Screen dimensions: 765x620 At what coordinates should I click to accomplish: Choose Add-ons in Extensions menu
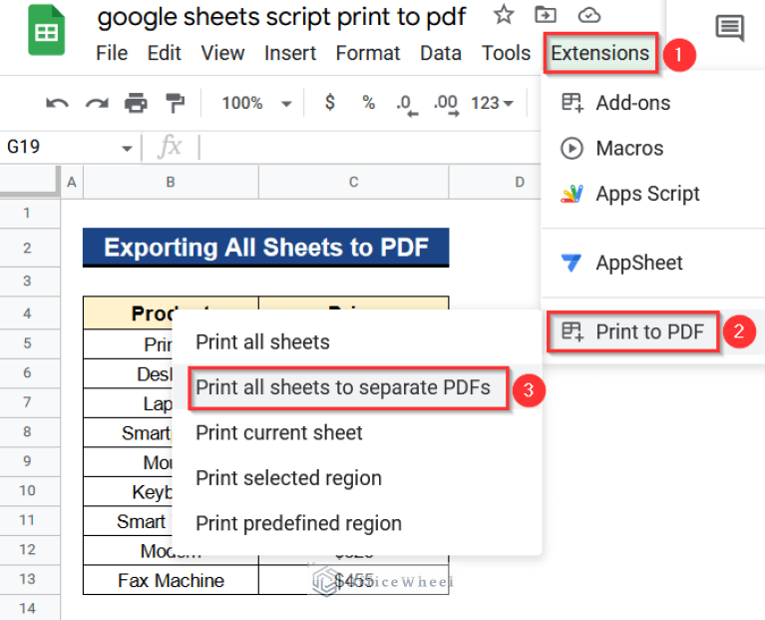(x=653, y=103)
